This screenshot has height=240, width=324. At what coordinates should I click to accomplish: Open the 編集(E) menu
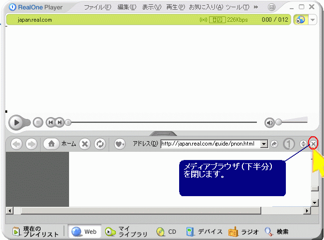(x=127, y=7)
